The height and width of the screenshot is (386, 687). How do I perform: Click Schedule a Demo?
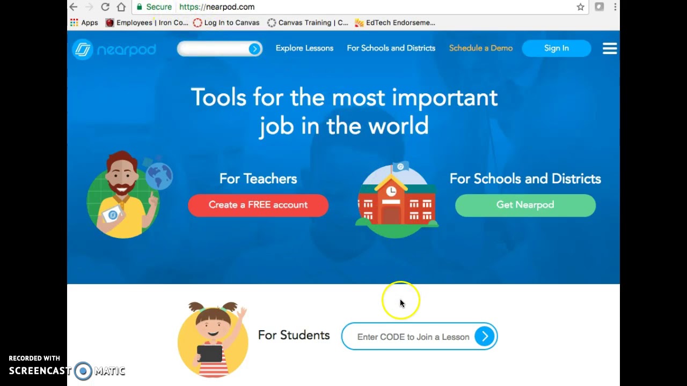pos(481,48)
